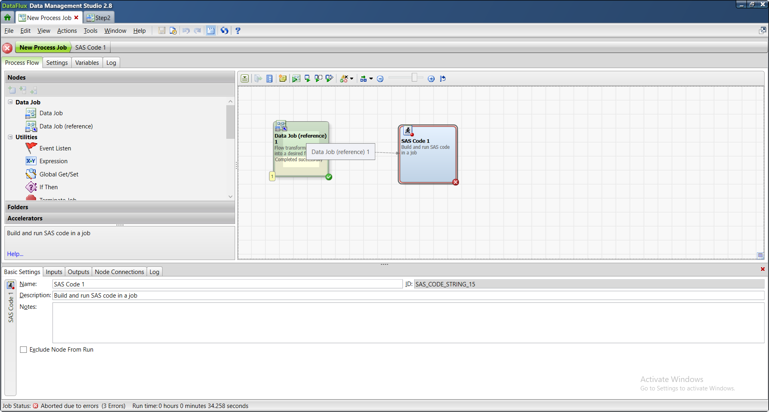Viewport: 769px width, 412px height.
Task: Click the Run Process Job toolbar icon
Action: [296, 79]
